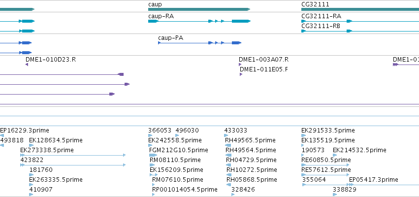Screen dimensions: 419x197
Task: Click the CG32111-RB transcript label
Action: (x=321, y=26)
